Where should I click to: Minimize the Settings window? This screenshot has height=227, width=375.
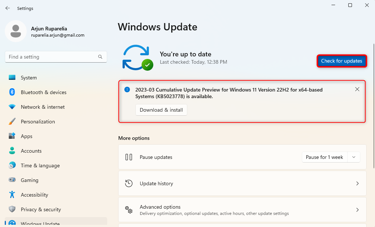333,5
